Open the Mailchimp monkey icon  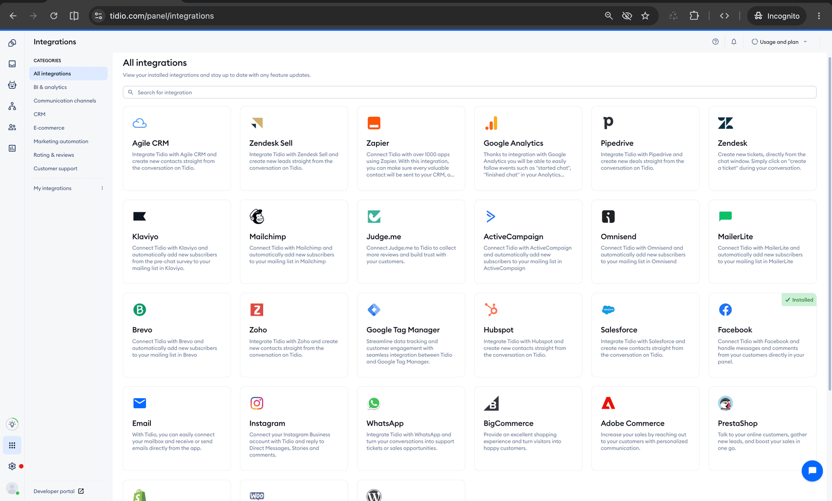[x=257, y=216]
